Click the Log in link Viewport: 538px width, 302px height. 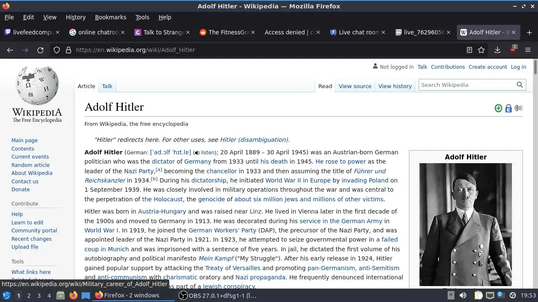pos(518,67)
